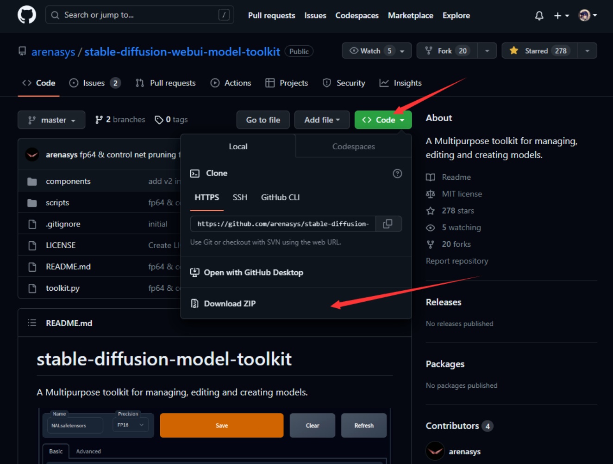Image resolution: width=613 pixels, height=464 pixels.
Task: Click the clone URL text field
Action: point(283,224)
